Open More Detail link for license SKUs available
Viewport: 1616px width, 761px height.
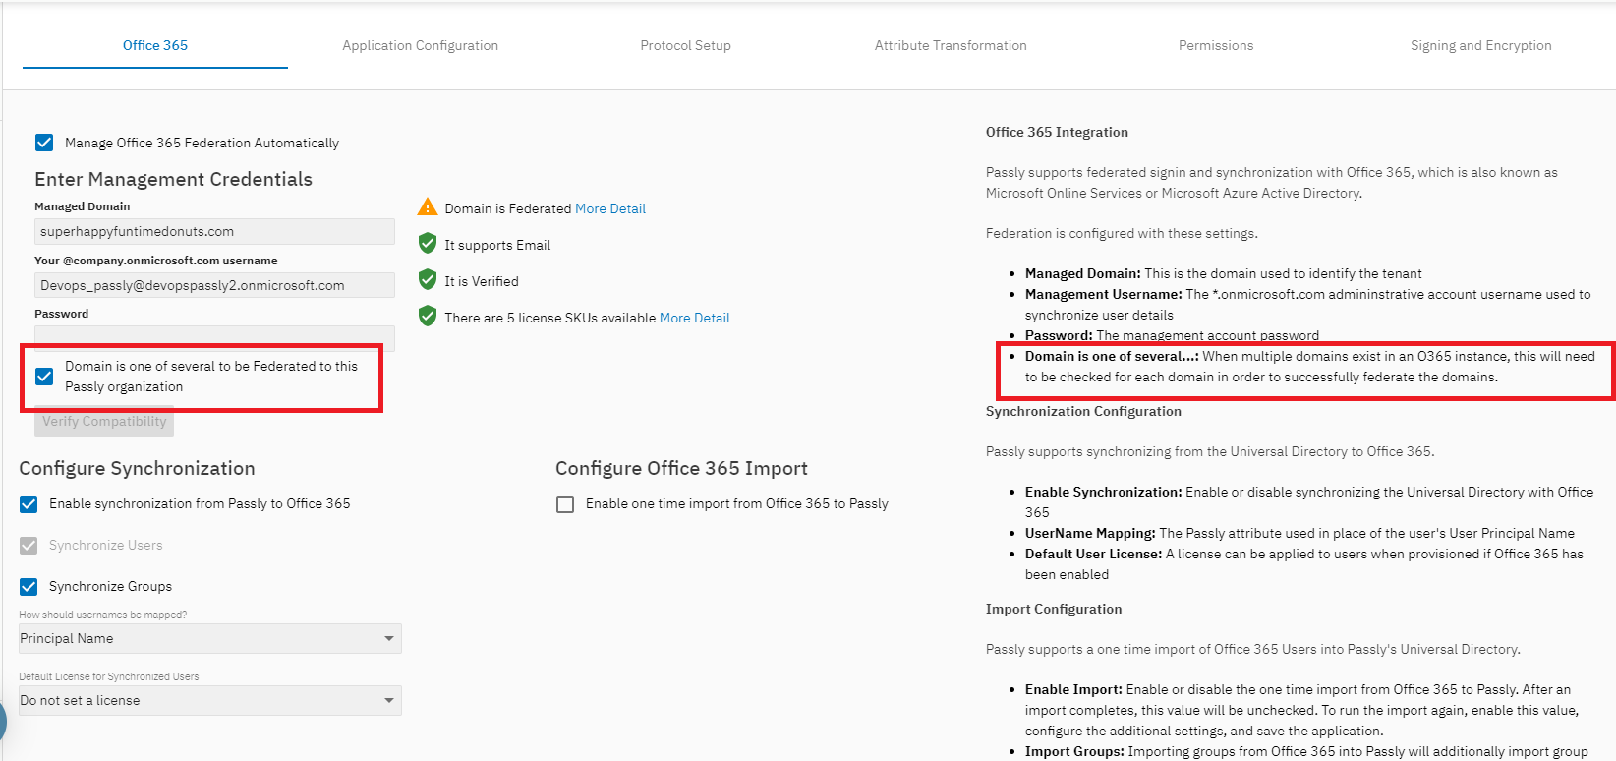click(695, 318)
